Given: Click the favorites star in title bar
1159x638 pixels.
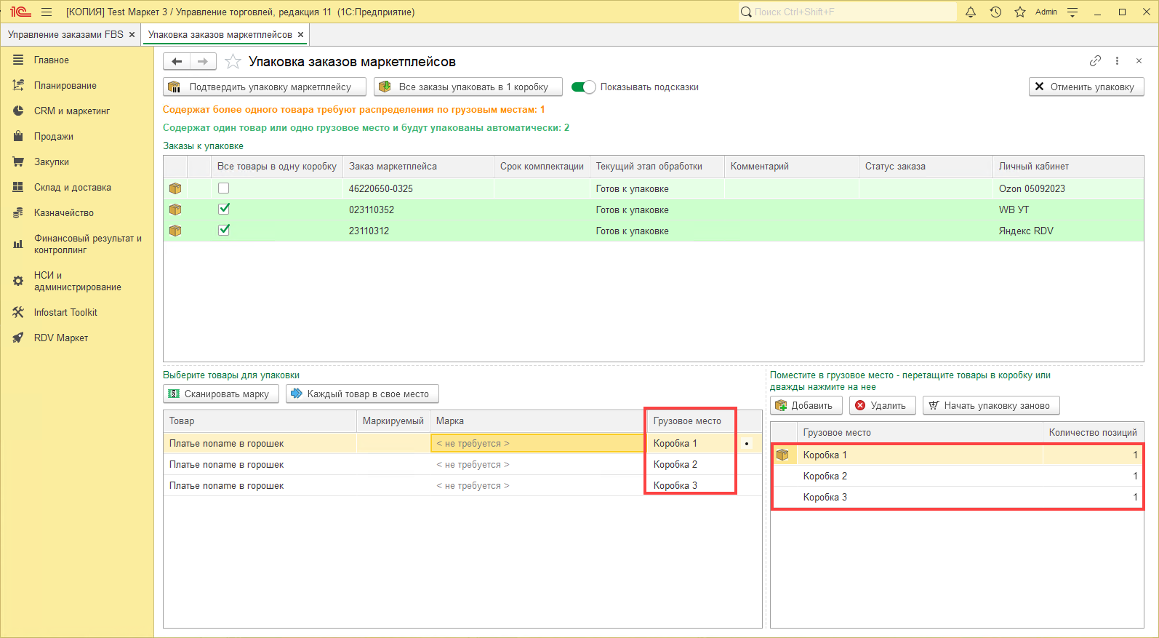Looking at the screenshot, I should tap(1020, 12).
